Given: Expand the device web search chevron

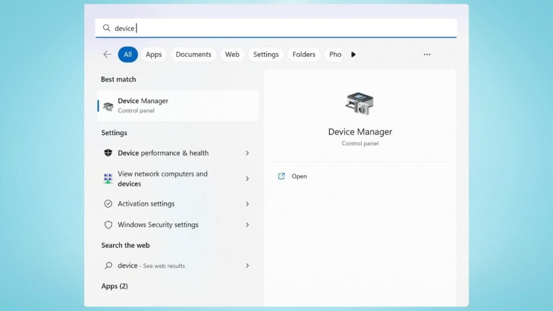Looking at the screenshot, I should coord(247,266).
